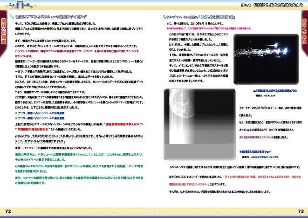Image resolution: width=308 pixels, height=218 pixels.
Task: Click the caption crediting NASA/JAXA
Action: click(x=265, y=95)
